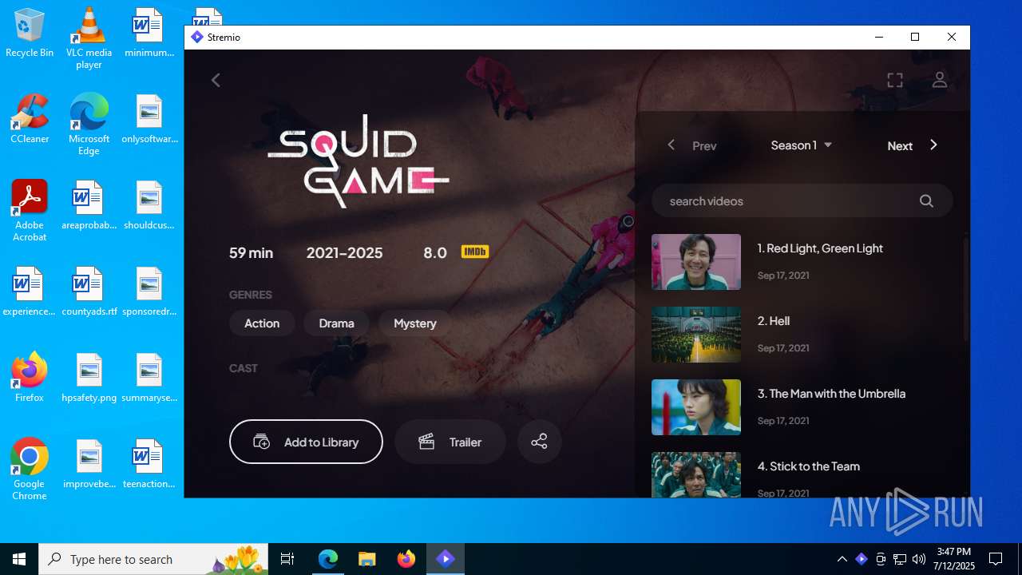Select the Action genre tag

[x=262, y=323]
